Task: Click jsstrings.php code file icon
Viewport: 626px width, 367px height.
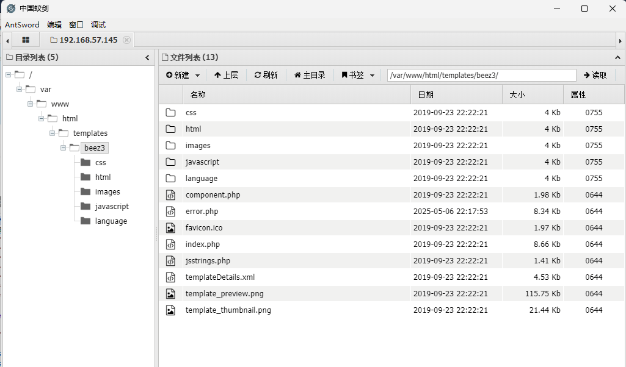Action: coord(170,260)
